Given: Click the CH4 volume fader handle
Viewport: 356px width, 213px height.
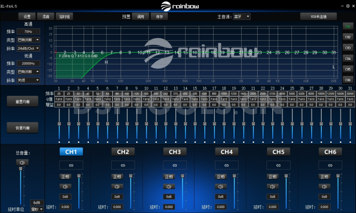Looking at the screenshot, I should coord(235,176).
